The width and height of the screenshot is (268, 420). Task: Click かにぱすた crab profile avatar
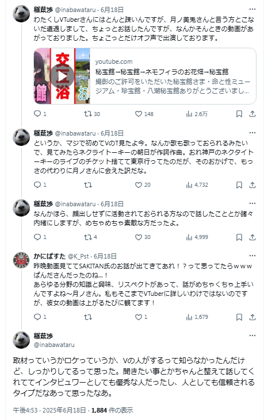[21, 260]
